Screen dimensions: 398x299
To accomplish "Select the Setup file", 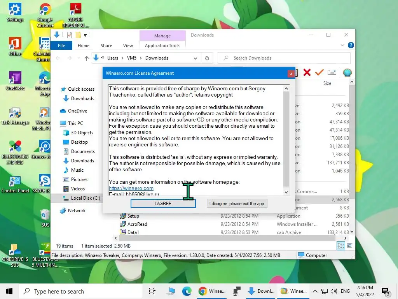I will click(133, 216).
